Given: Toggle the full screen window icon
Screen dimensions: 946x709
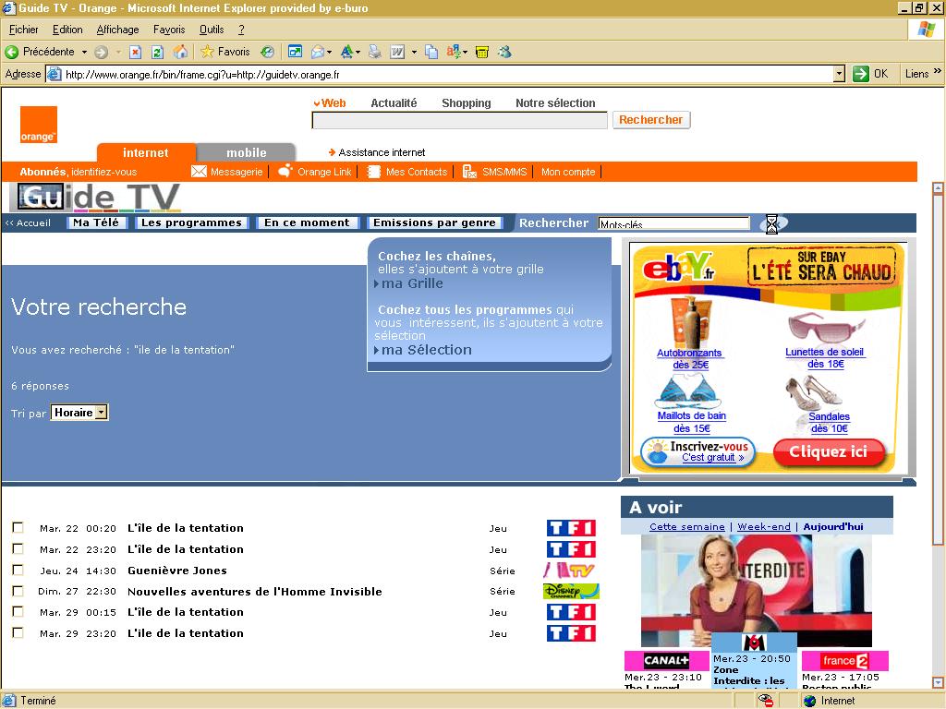Looking at the screenshot, I should [295, 52].
